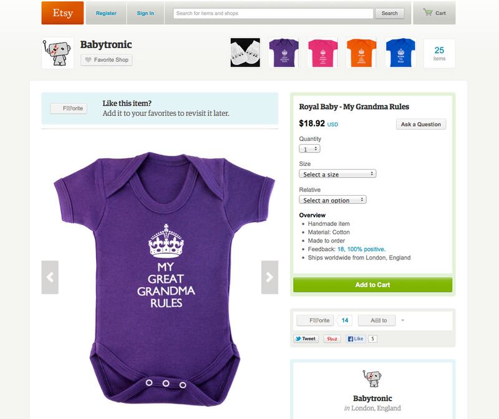Open the Sign In menu item
499x419 pixels.
point(145,13)
